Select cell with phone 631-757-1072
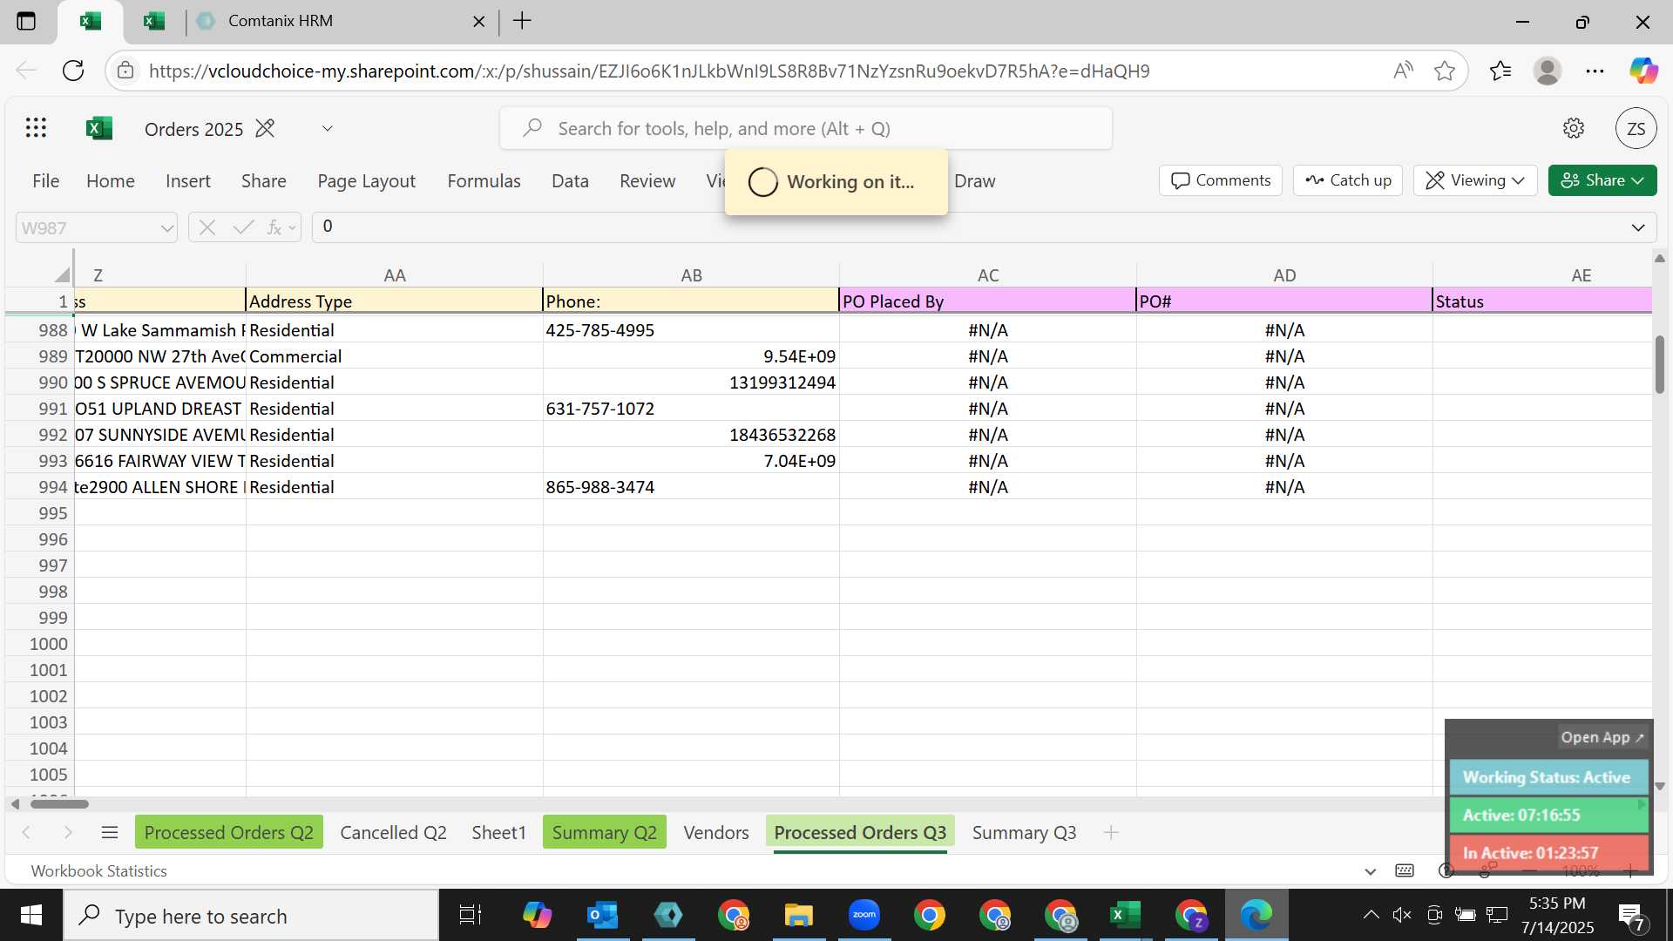 (x=690, y=409)
